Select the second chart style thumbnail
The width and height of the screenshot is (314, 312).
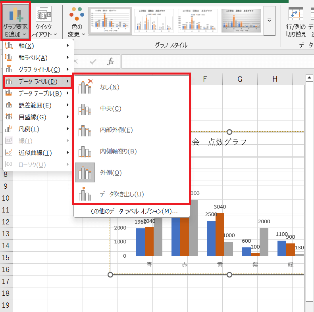pyautogui.click(x=154, y=21)
